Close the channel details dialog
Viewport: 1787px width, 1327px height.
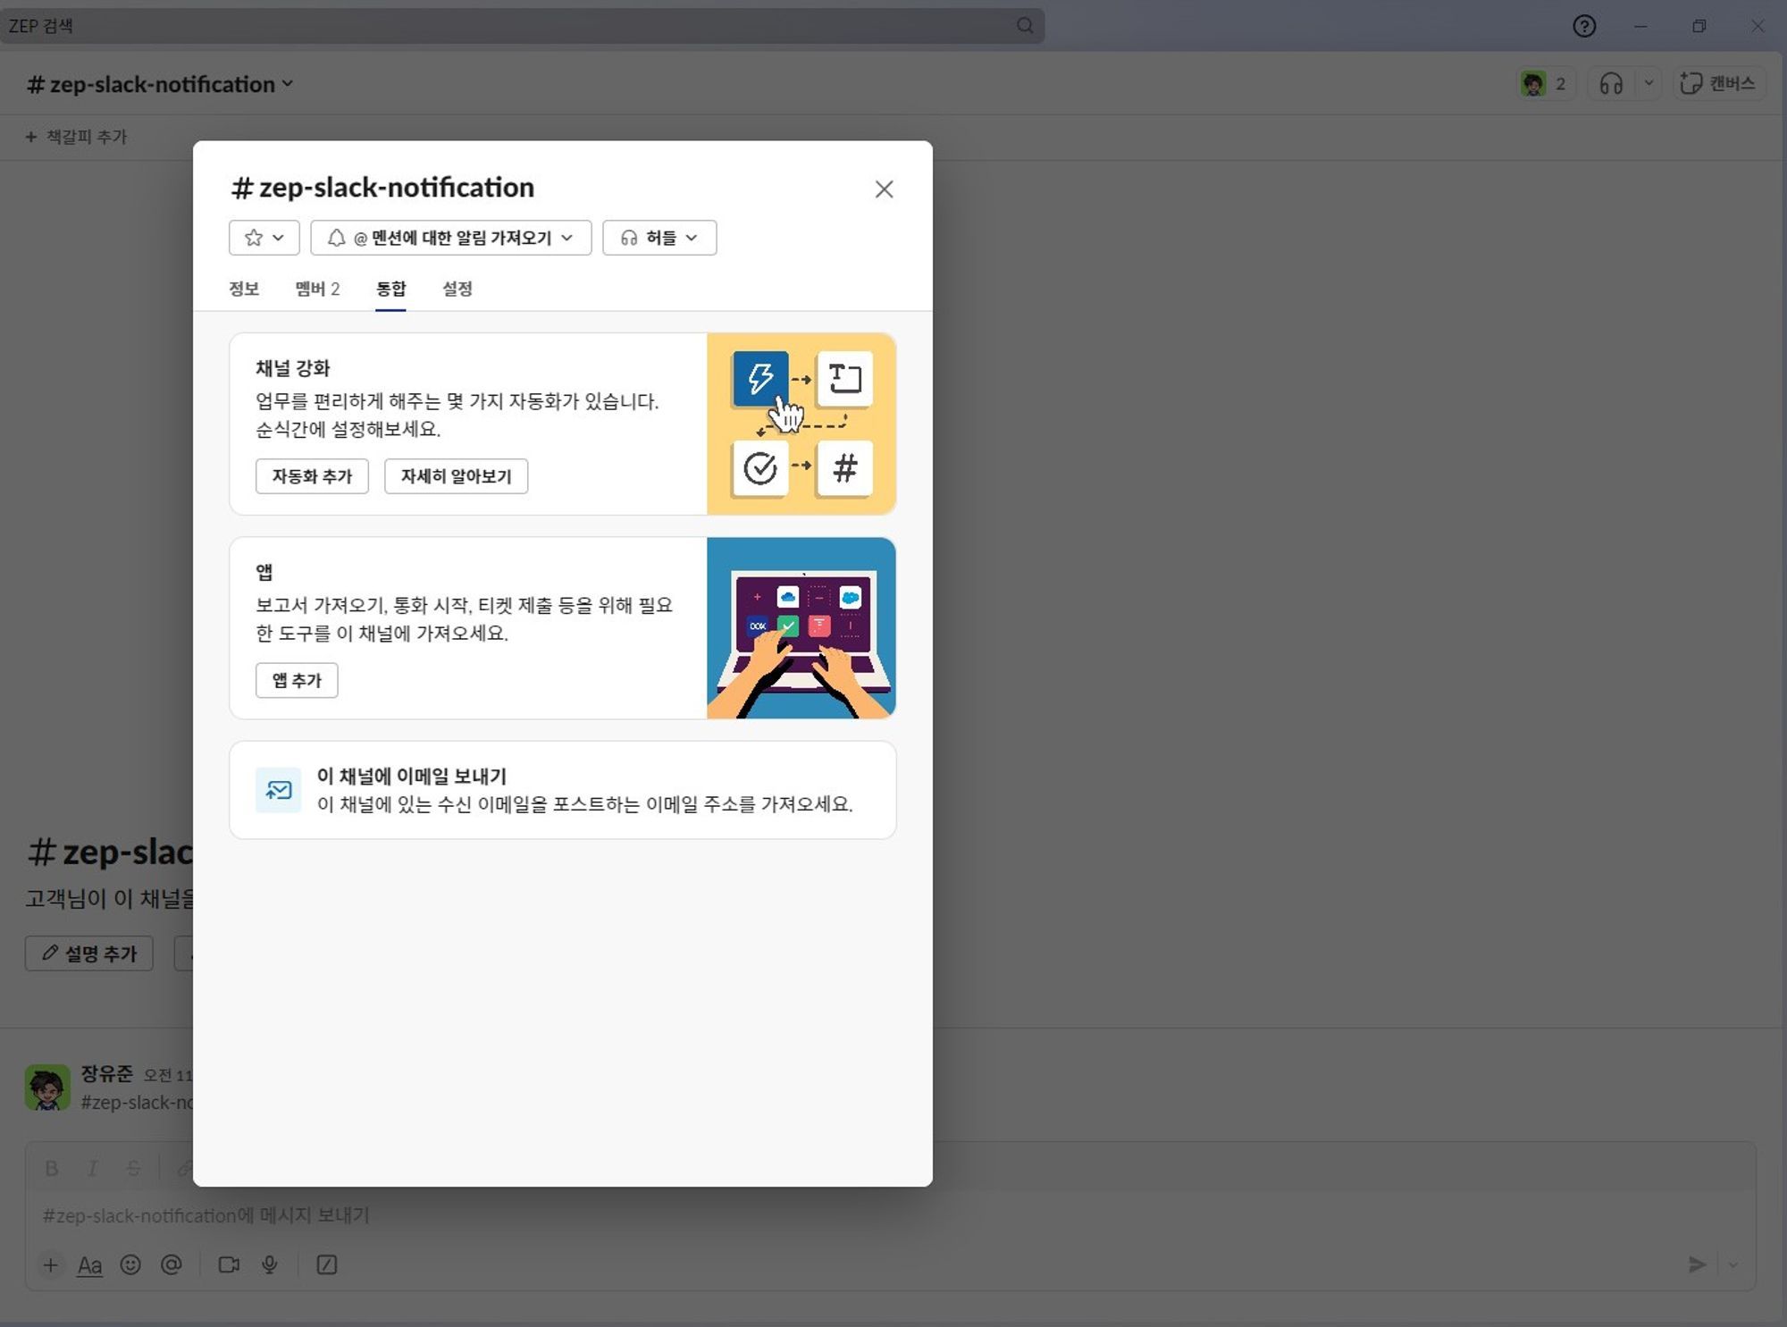[x=884, y=189]
